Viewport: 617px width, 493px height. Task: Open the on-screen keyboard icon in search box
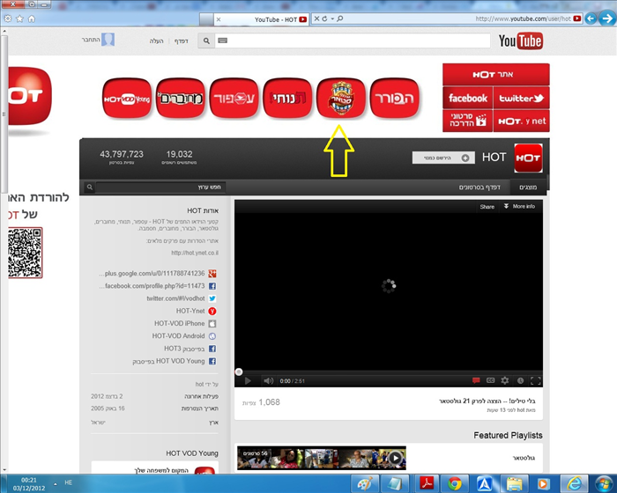223,40
